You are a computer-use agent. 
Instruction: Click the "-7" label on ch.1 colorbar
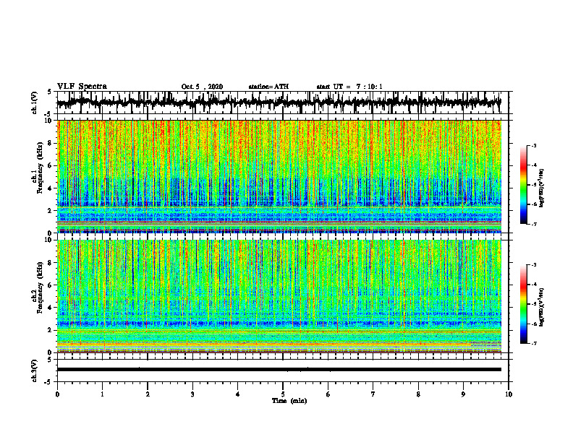(x=534, y=225)
